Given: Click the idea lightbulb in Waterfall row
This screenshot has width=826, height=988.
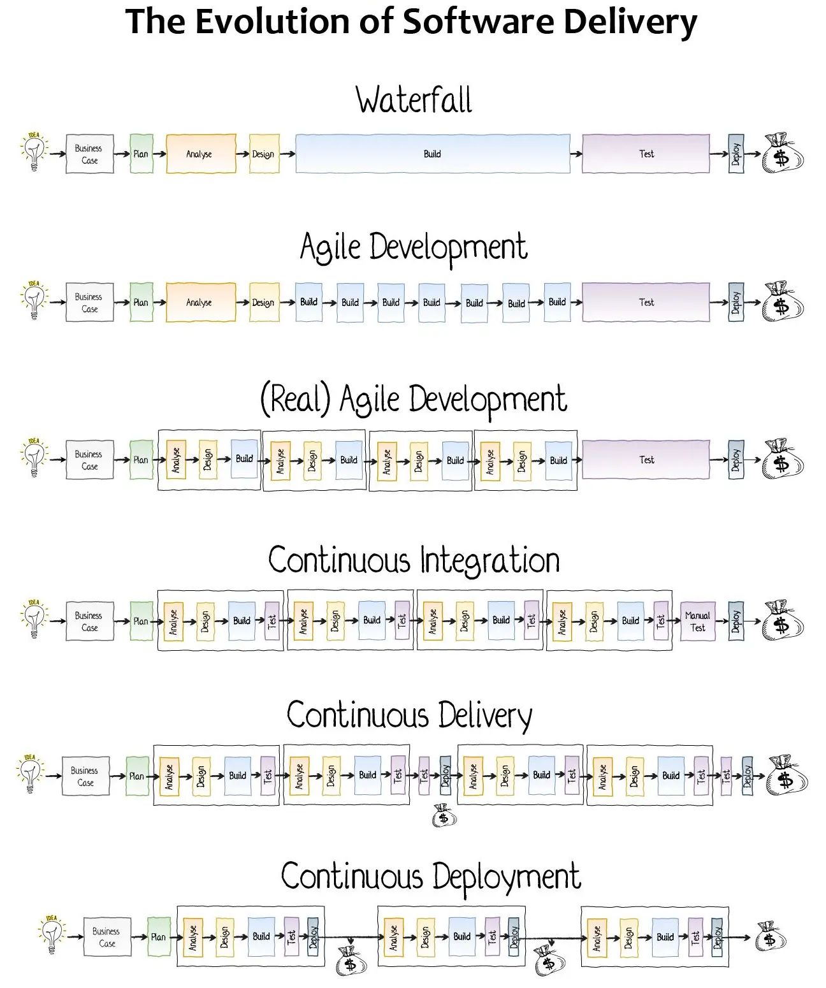Looking at the screenshot, I should [34, 152].
